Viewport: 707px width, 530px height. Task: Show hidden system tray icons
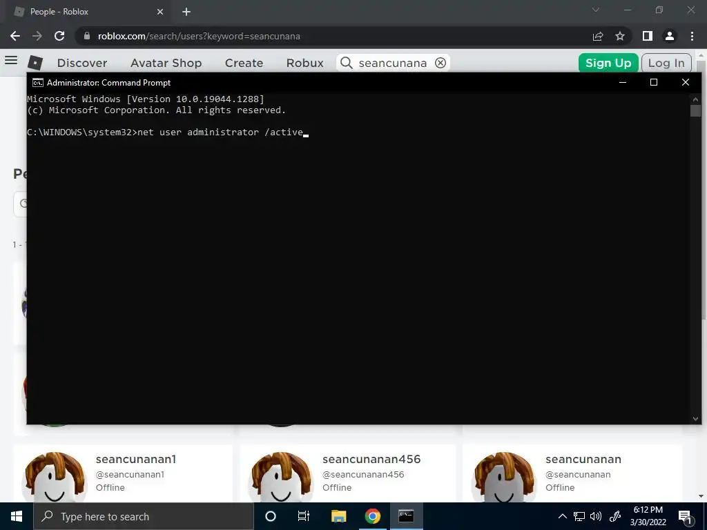pos(562,516)
